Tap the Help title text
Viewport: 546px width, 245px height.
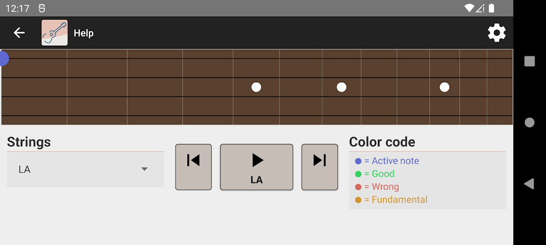(84, 33)
